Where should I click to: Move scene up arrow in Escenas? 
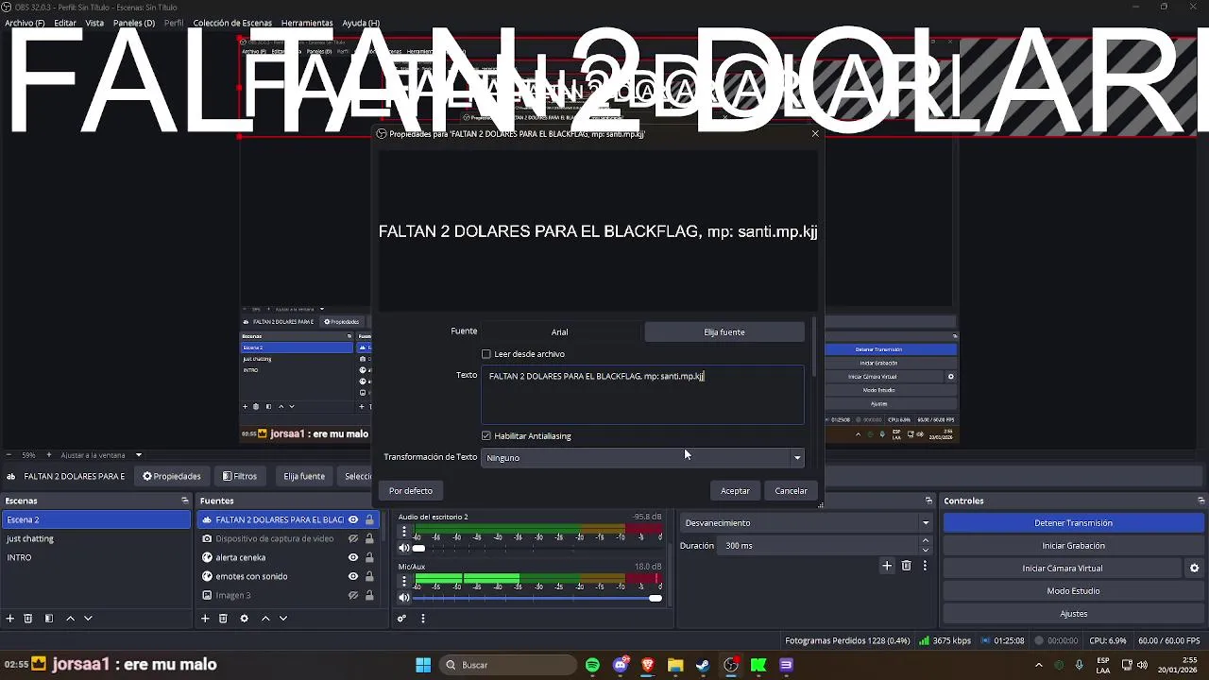(x=70, y=619)
